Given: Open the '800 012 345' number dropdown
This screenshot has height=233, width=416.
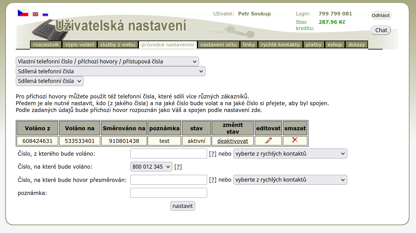Looking at the screenshot, I should pos(151,166).
